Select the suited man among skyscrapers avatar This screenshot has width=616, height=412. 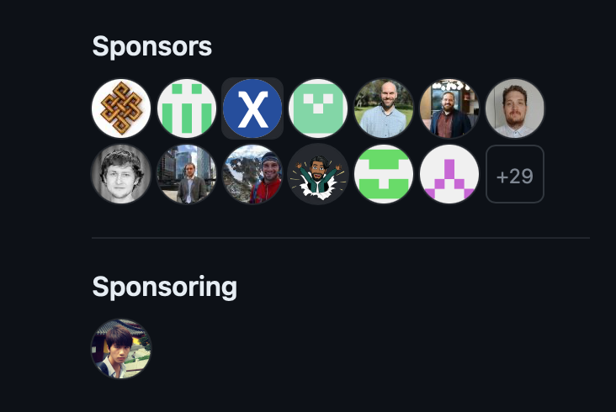coord(187,174)
